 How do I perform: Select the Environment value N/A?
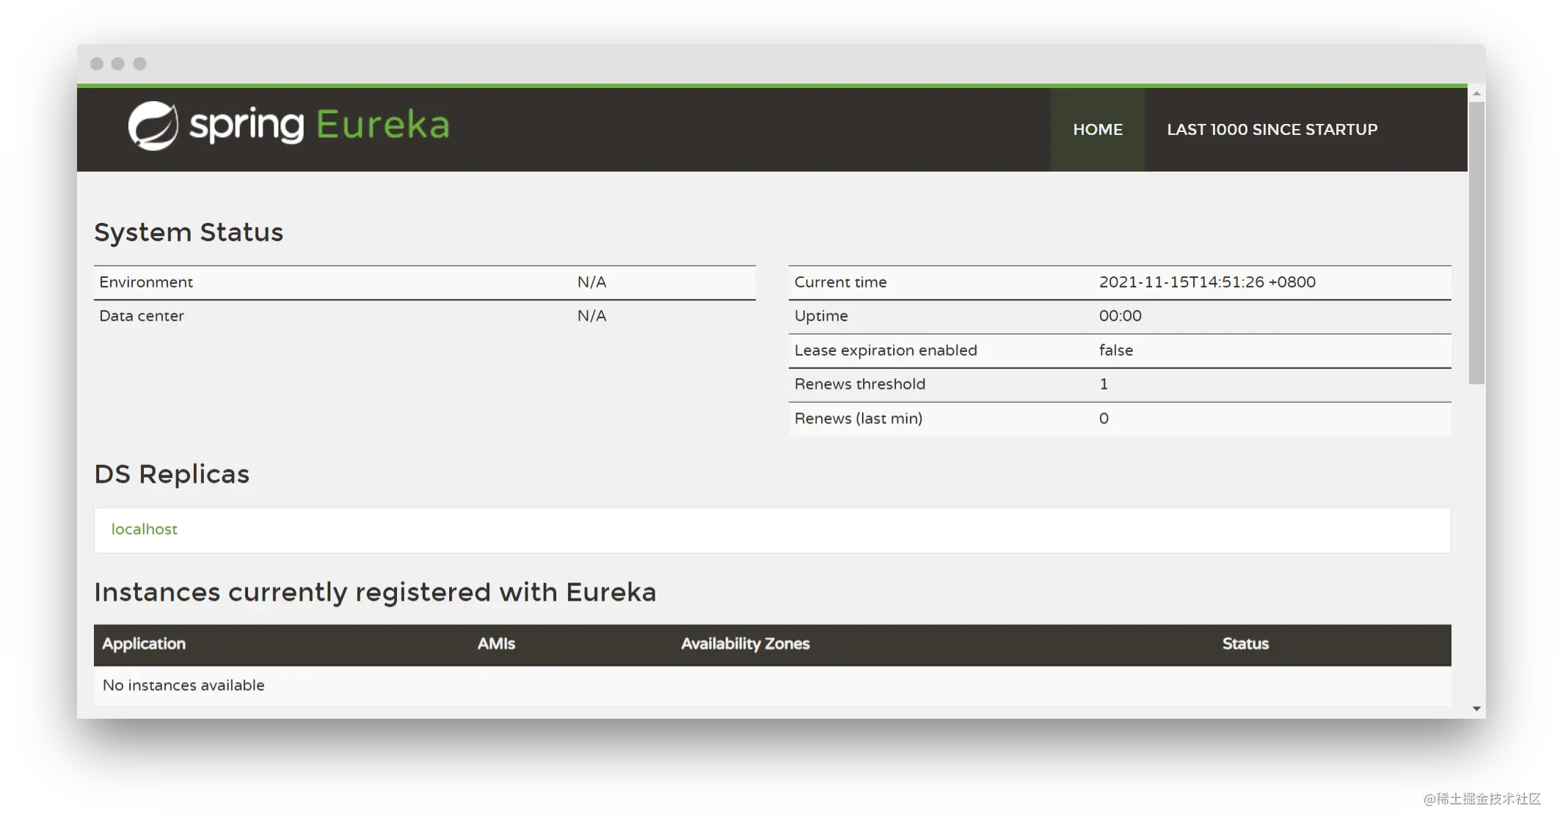[591, 282]
